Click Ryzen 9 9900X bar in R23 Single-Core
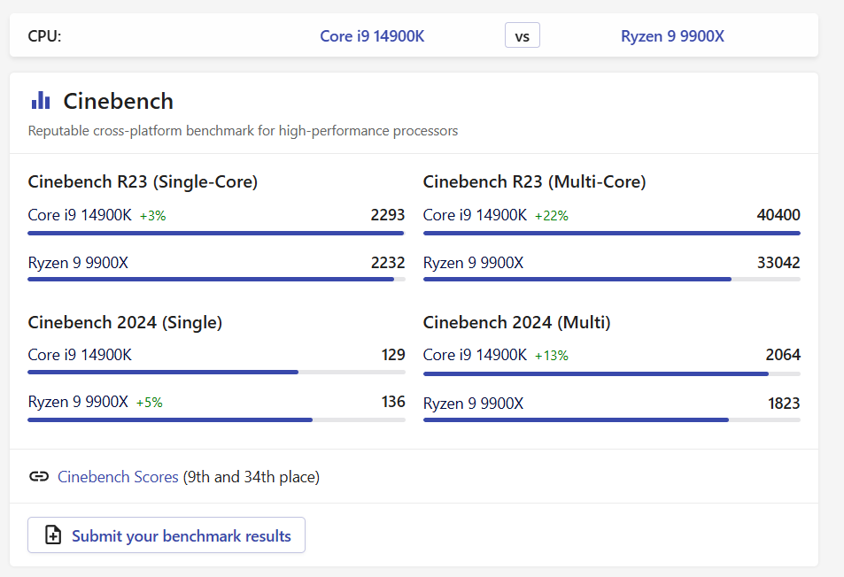 point(211,280)
